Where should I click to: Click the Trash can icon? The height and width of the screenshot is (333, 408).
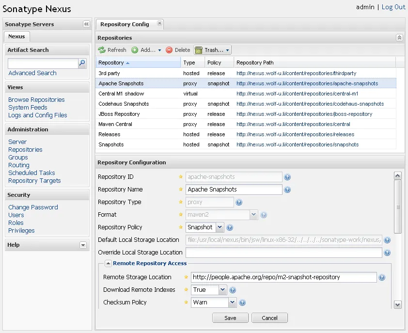(x=199, y=50)
